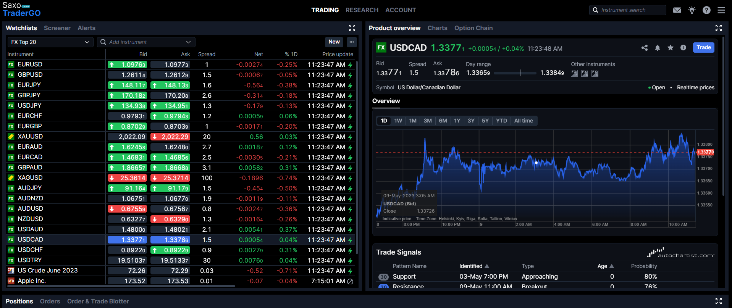The image size is (732, 308).
Task: Switch to the Screener tab
Action: [57, 28]
